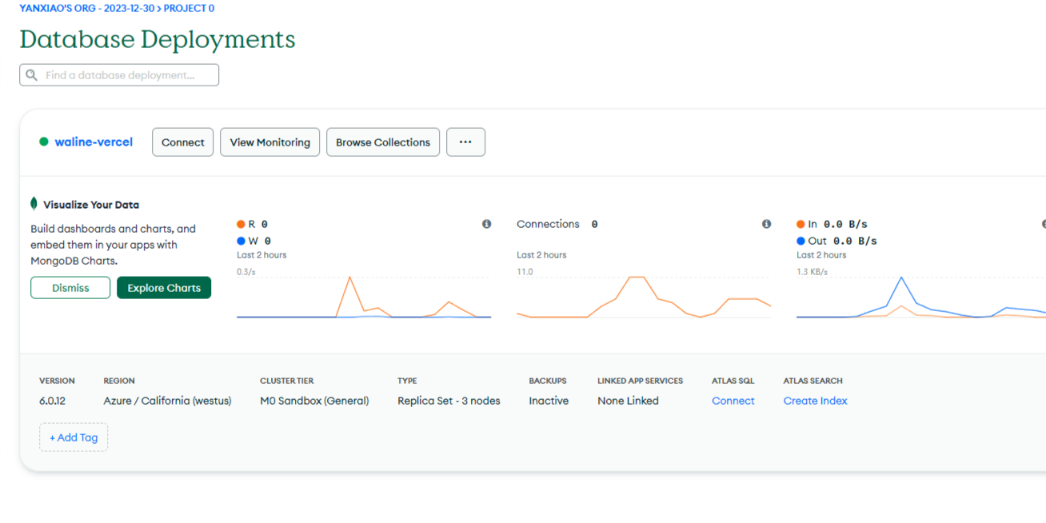
Task: Click the Create Index link
Action: (815, 401)
